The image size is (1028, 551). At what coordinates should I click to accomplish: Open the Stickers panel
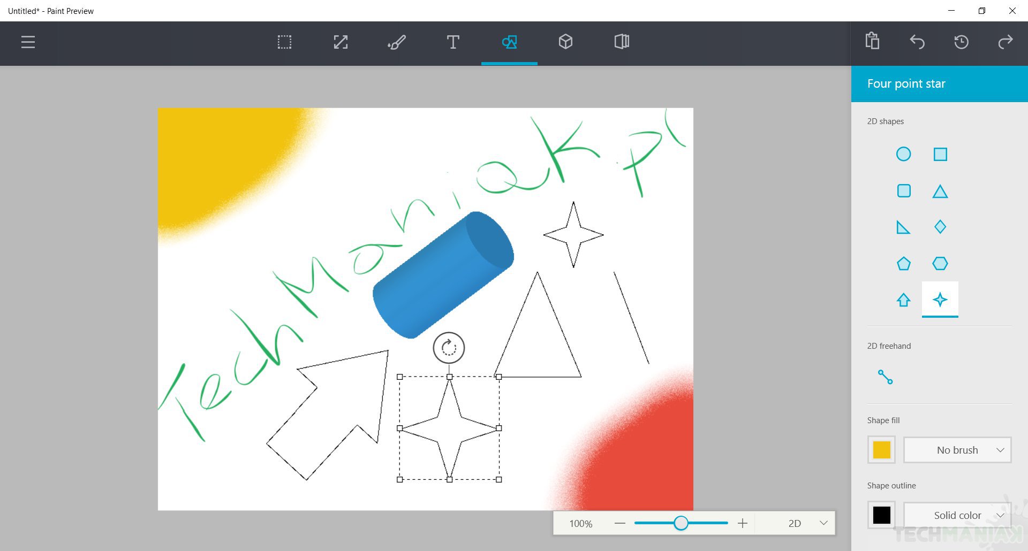click(x=622, y=42)
